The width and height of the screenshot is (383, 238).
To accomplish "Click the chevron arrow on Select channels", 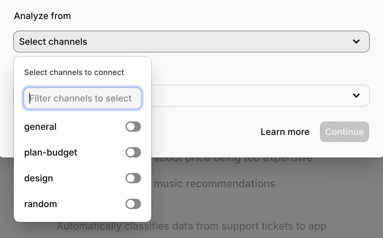I will (x=356, y=42).
